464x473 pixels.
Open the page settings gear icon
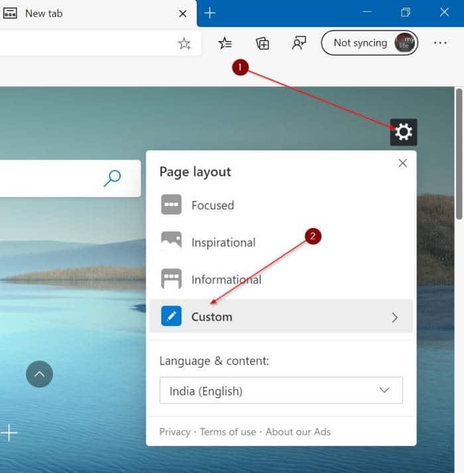(403, 132)
